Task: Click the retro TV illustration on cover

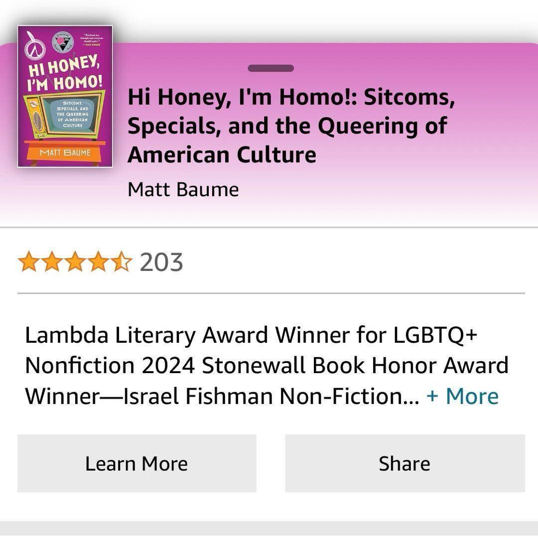Action: click(x=65, y=115)
